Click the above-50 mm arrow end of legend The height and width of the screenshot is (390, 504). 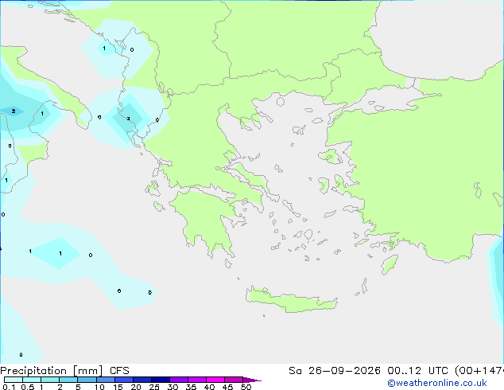click(252, 380)
